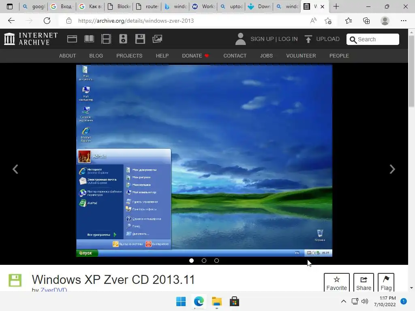
Task: Show next carousel image with right chevron
Action: coord(392,169)
